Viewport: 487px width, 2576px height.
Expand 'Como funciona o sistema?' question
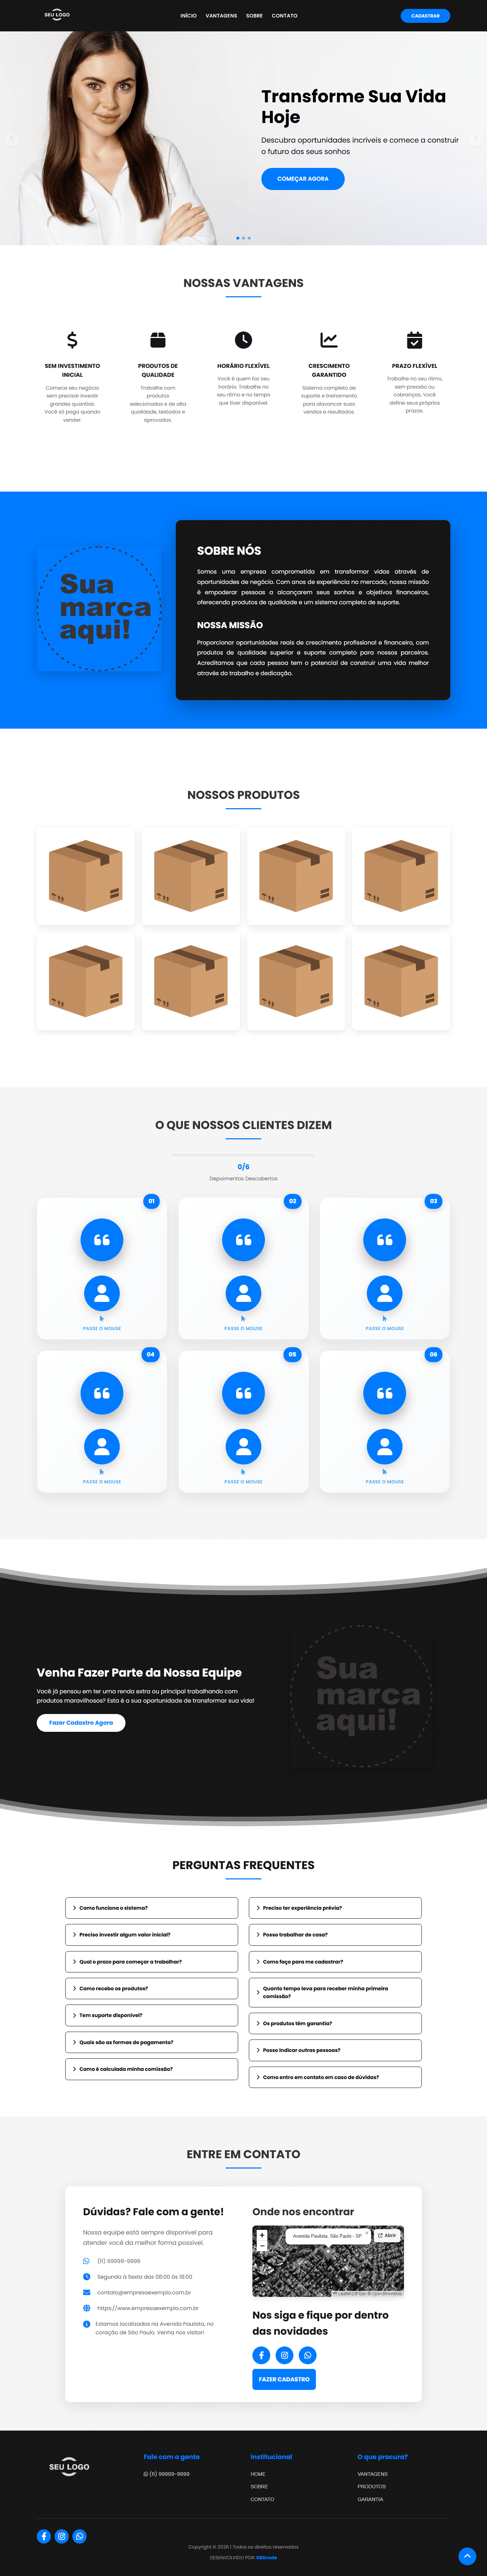click(x=151, y=1908)
